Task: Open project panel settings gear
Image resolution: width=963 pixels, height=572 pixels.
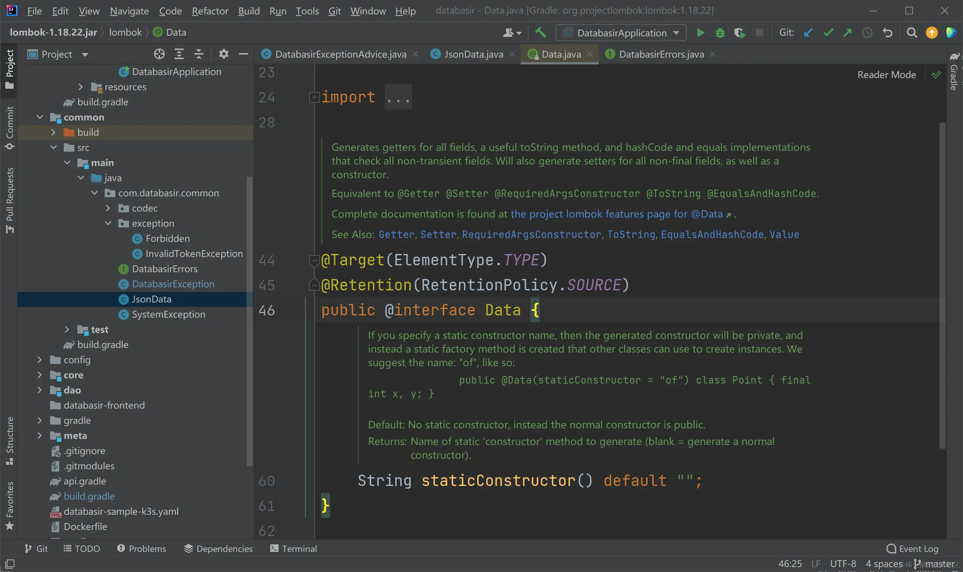Action: tap(223, 54)
